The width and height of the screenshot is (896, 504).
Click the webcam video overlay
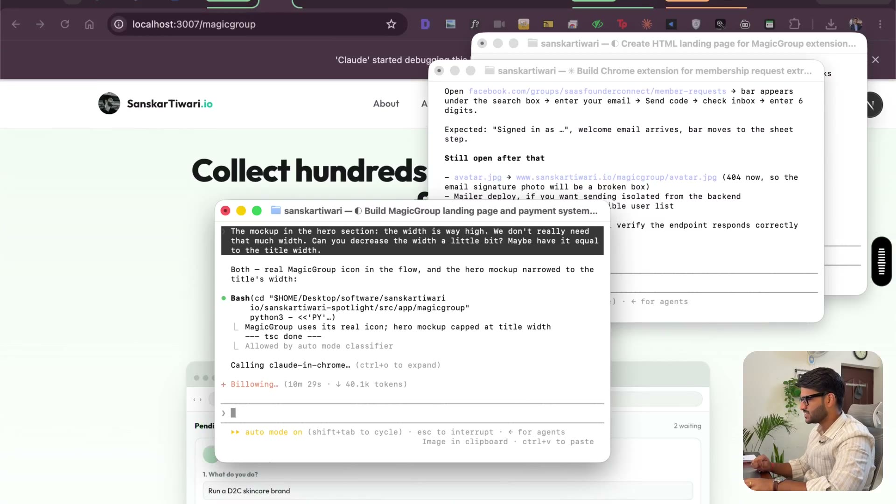point(813,421)
